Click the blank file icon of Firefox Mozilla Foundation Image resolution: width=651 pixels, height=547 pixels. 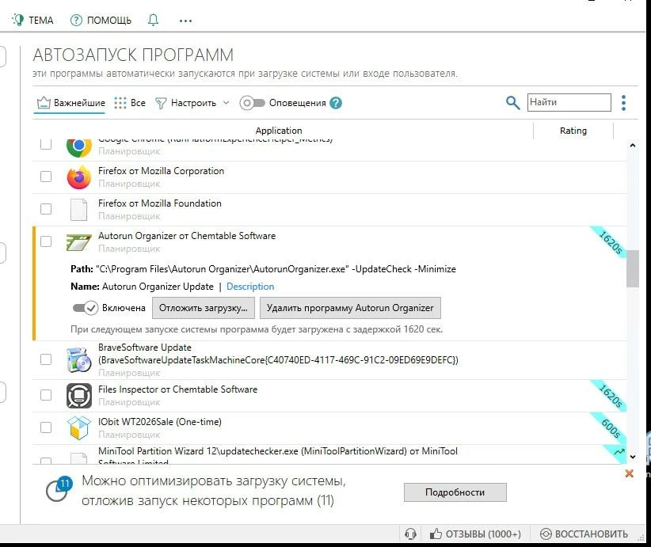79,210
